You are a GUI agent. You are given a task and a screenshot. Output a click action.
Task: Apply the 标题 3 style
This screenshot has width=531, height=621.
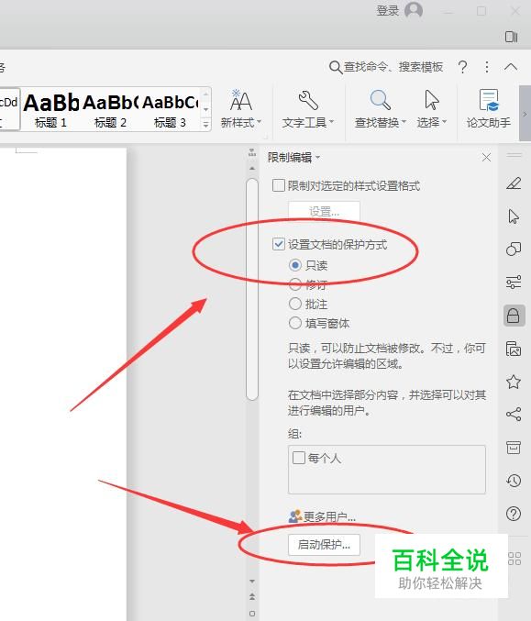[x=171, y=109]
